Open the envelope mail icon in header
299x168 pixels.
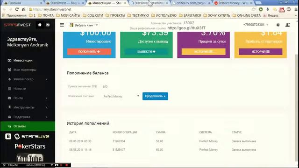[x=48, y=25]
